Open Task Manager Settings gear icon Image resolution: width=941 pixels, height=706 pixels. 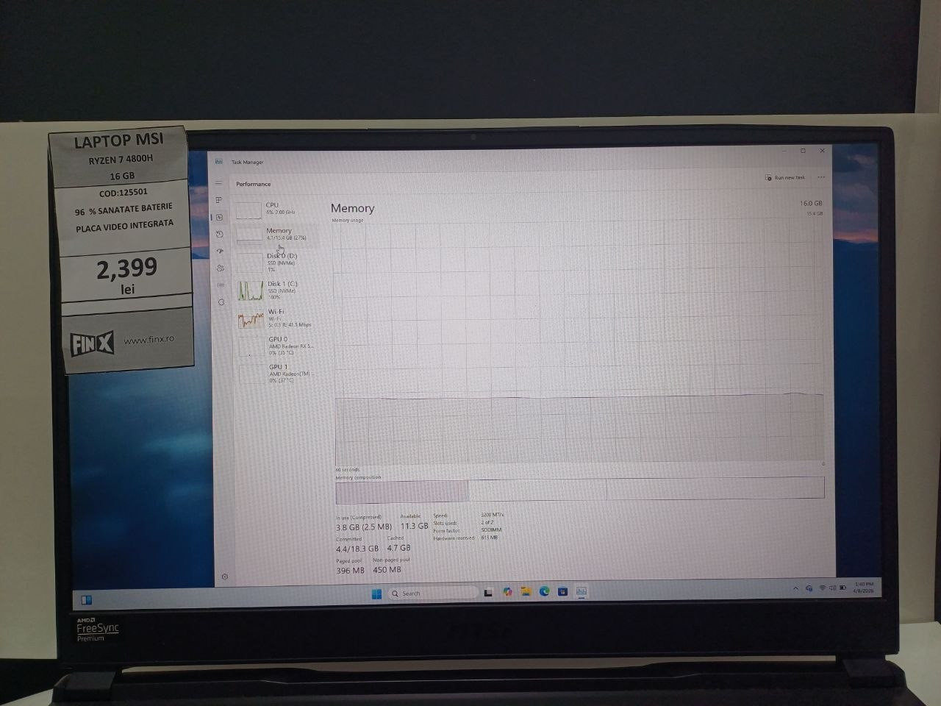point(225,577)
